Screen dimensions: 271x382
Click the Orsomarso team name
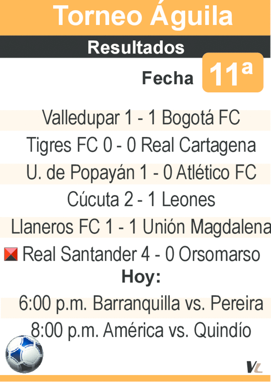click(219, 255)
